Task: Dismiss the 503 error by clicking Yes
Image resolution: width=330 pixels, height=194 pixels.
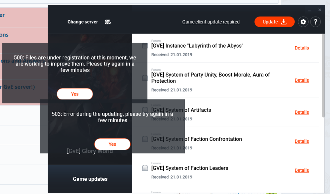Action: [112, 144]
